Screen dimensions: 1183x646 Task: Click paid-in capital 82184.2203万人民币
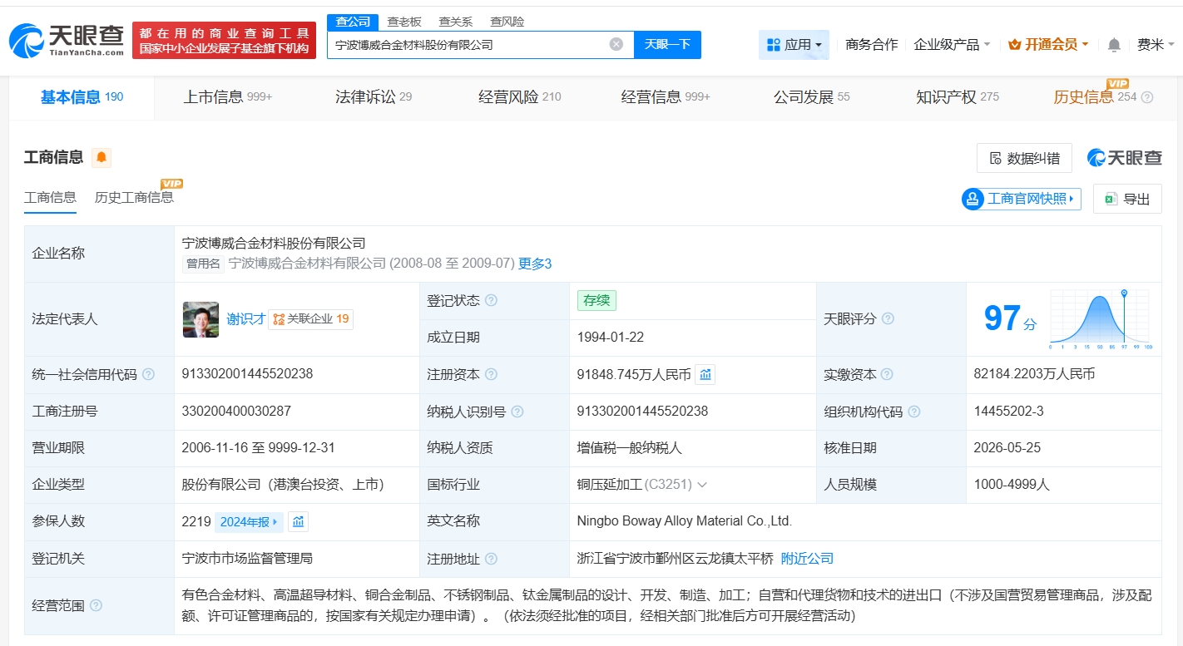click(1034, 374)
